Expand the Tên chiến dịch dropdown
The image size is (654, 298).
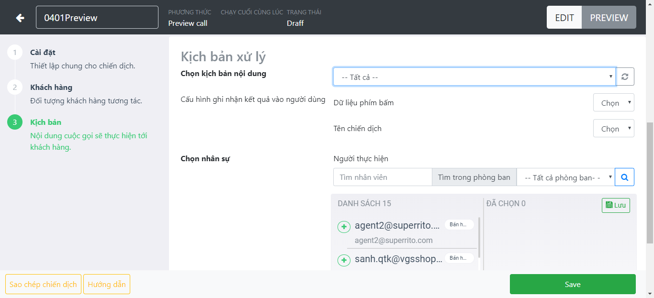coord(613,129)
